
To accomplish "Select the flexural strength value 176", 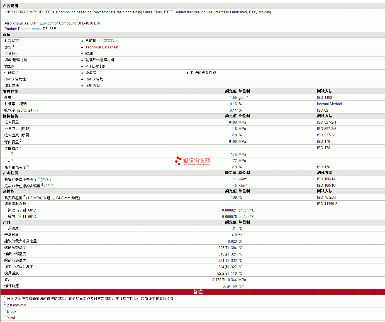I will tap(234, 154).
